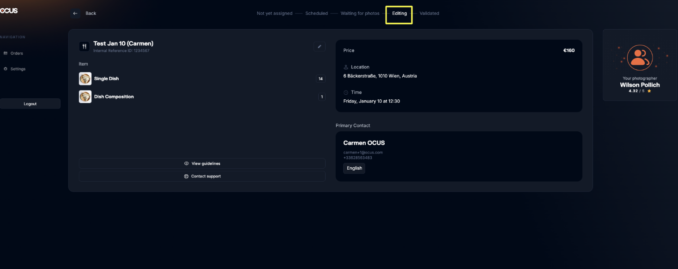
Task: Open the Dish Composition thumbnail
Action: click(85, 97)
